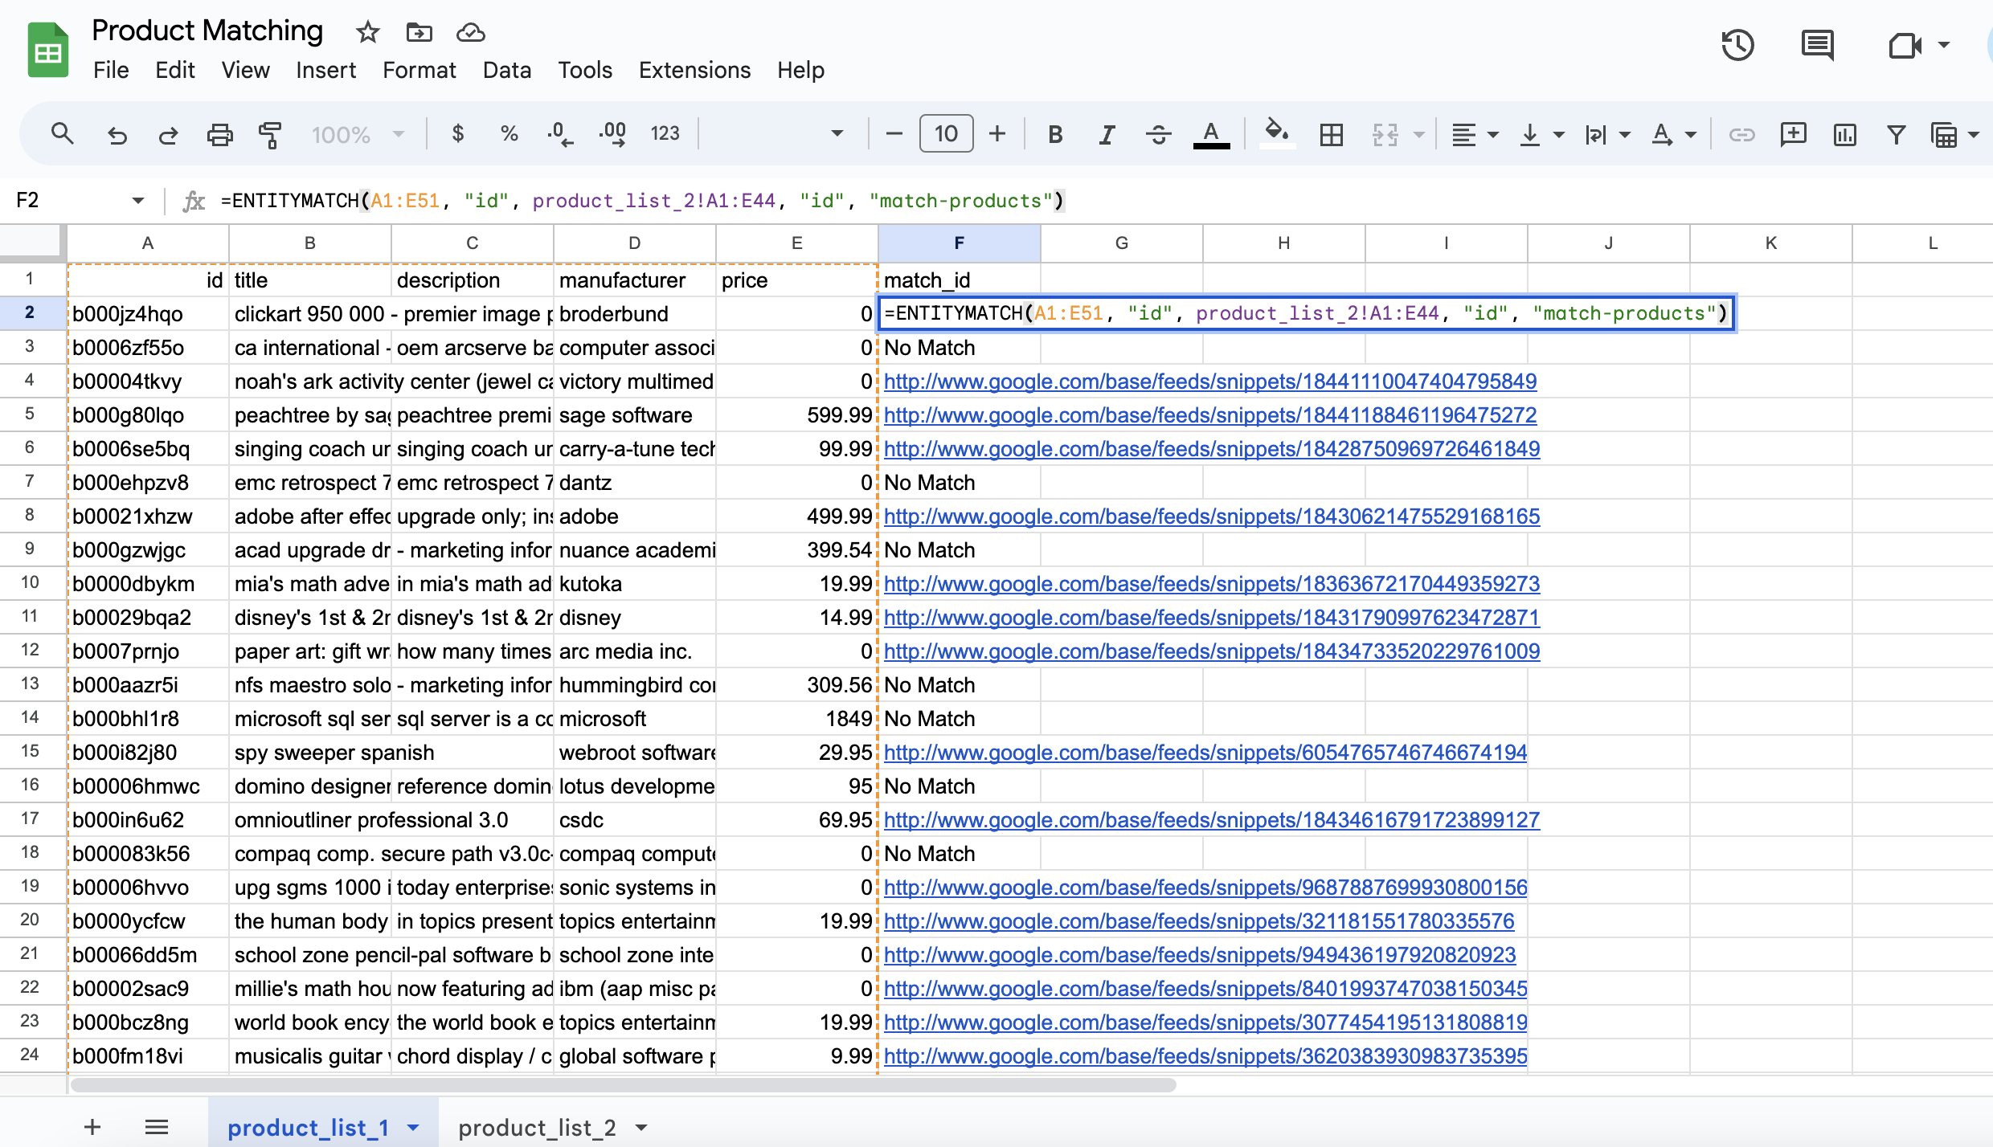Star the Product Matching document
The height and width of the screenshot is (1147, 1993).
367,32
